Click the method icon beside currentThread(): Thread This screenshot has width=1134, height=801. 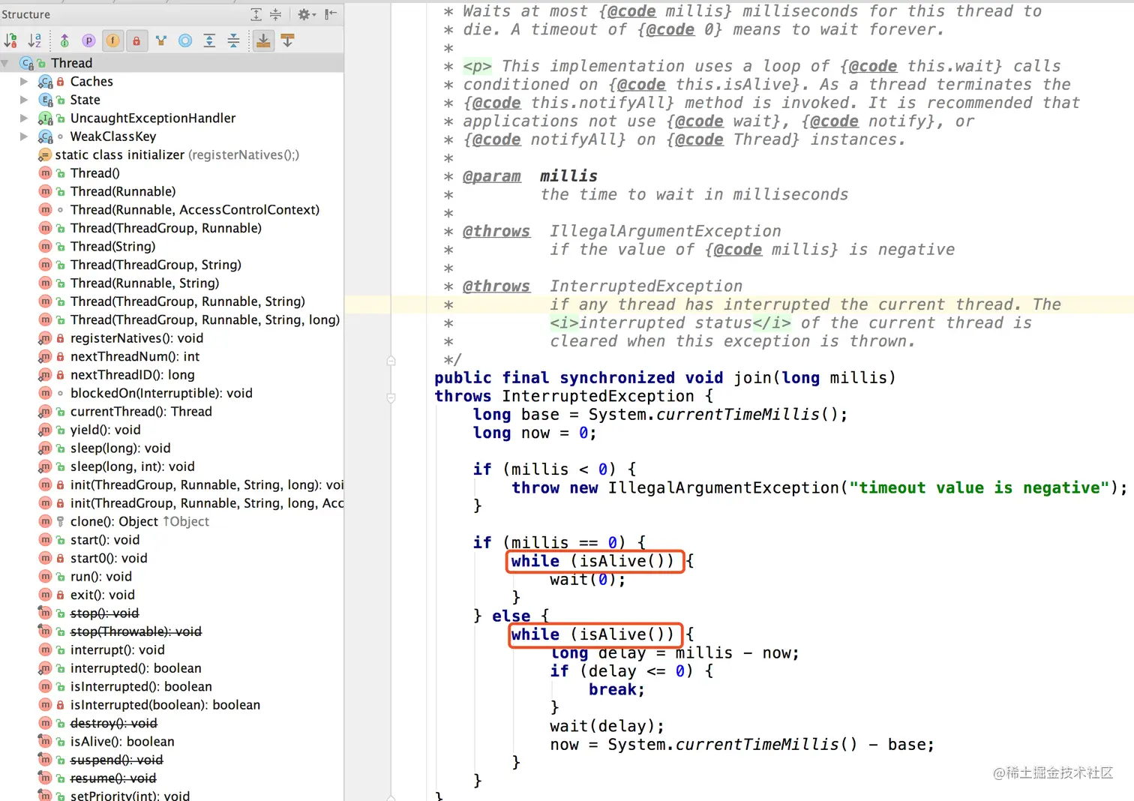click(x=45, y=412)
